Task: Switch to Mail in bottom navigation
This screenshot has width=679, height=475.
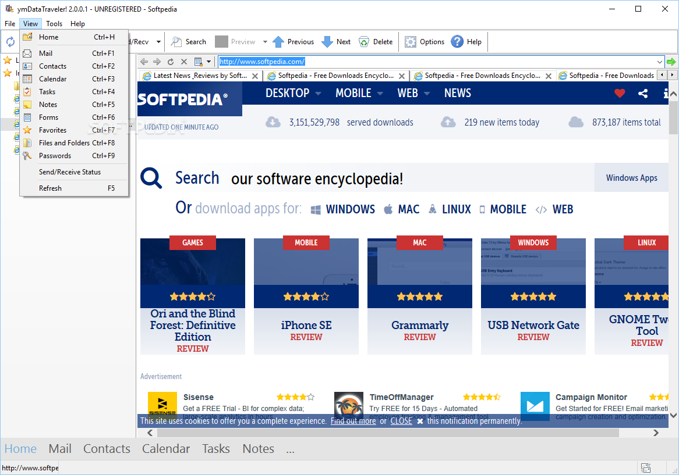Action: [60, 449]
